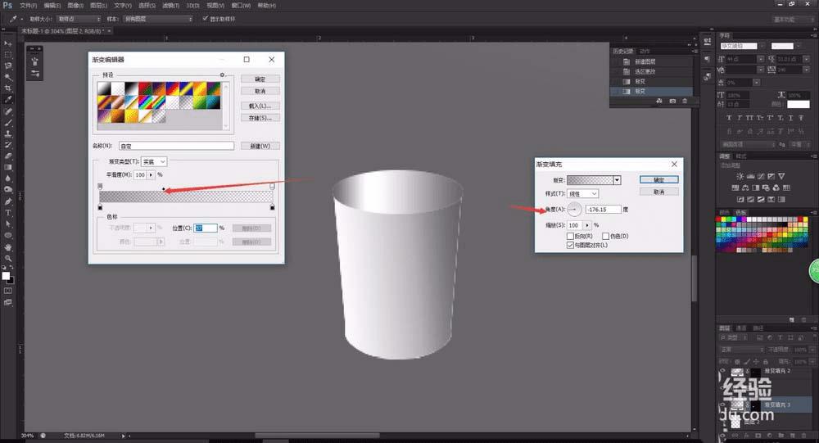Open the 文件(F) File menu
Screen dimensions: 819x443
28,5
